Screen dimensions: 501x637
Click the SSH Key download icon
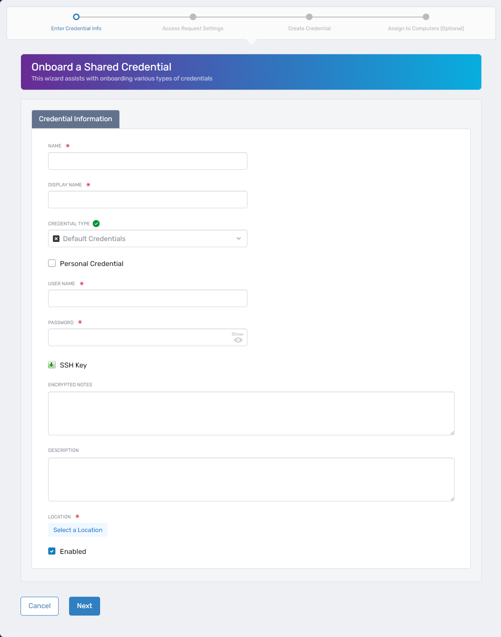pos(52,364)
